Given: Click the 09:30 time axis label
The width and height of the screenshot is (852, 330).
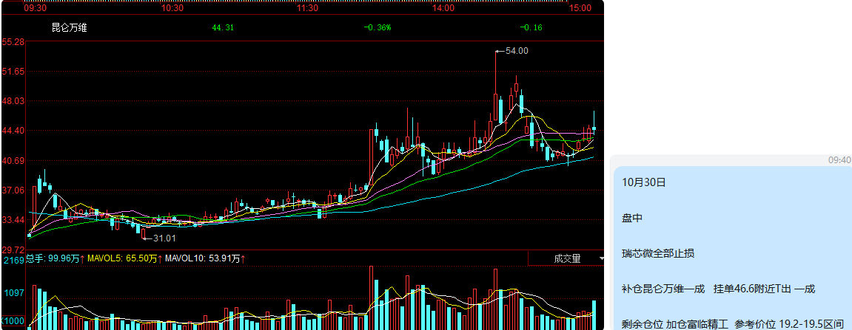Looking at the screenshot, I should [36, 8].
